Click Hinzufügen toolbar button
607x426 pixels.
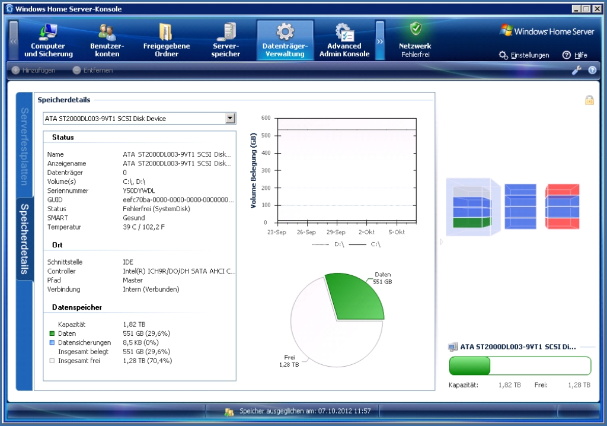(x=34, y=70)
